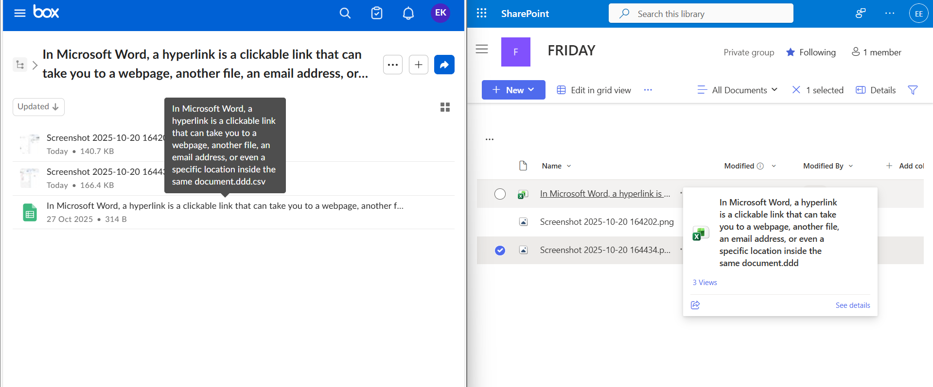
Task: Open the Box hamburger menu
Action: tap(20, 13)
